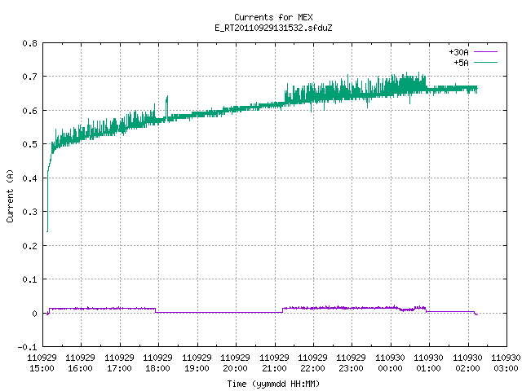Click the y-axis tick value 0.5
The height and width of the screenshot is (391, 522).
(29, 144)
